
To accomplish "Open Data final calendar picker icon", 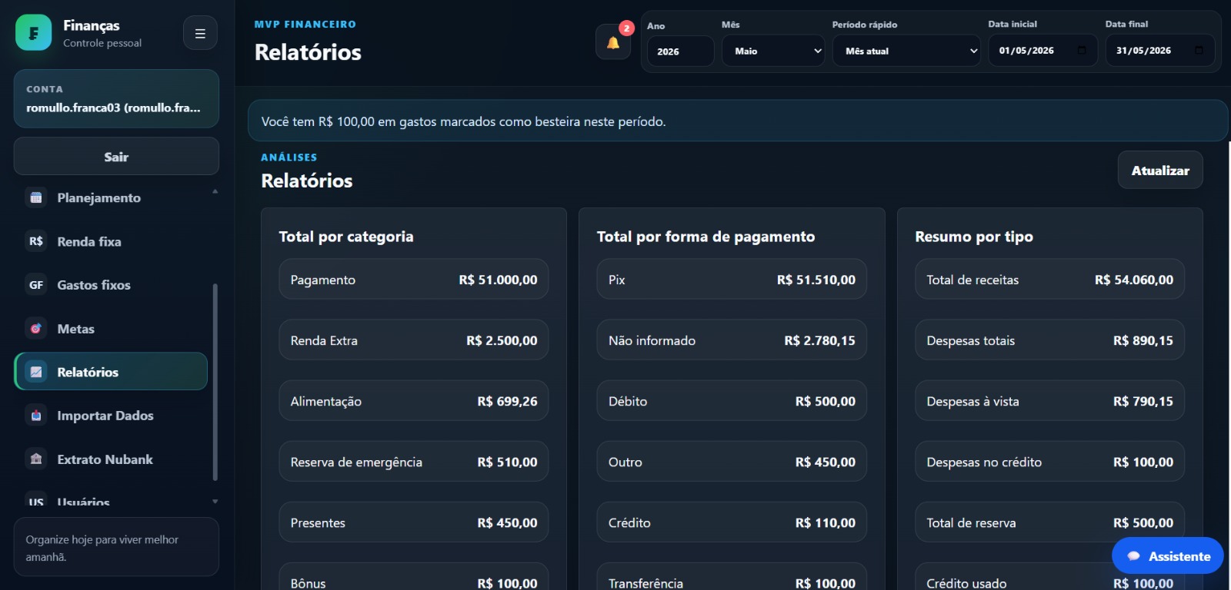I will point(1199,51).
